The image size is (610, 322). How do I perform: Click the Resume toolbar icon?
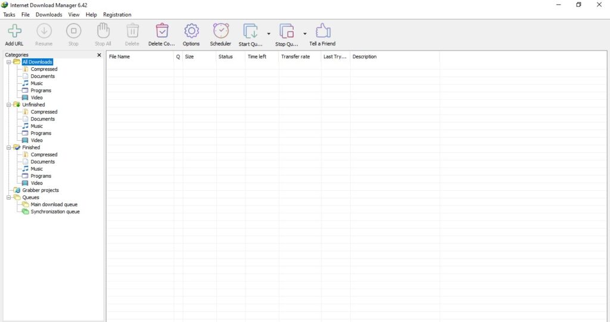(44, 31)
